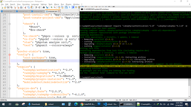Image resolution: width=191 pixels, height=107 pixels.
Task: Collapse the "check" array at line 27
Action: [9, 24]
